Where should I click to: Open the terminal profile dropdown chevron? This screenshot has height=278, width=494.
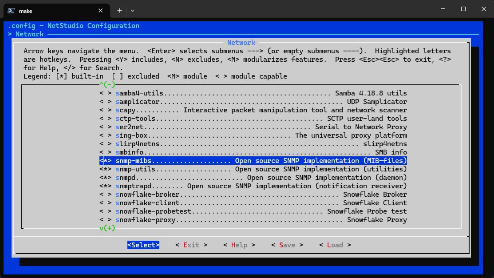point(133,10)
